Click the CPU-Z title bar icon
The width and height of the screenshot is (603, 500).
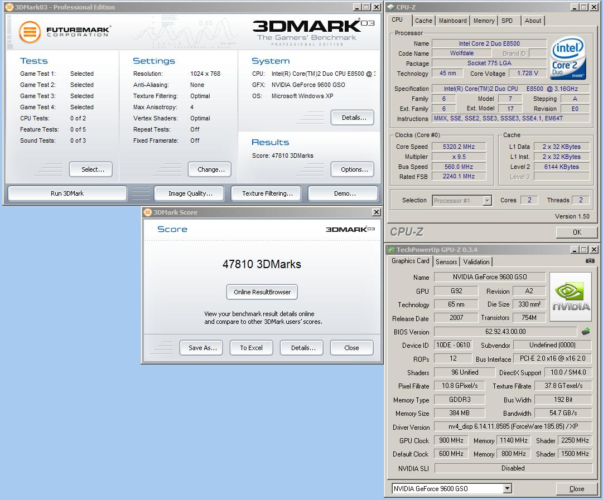(x=391, y=7)
